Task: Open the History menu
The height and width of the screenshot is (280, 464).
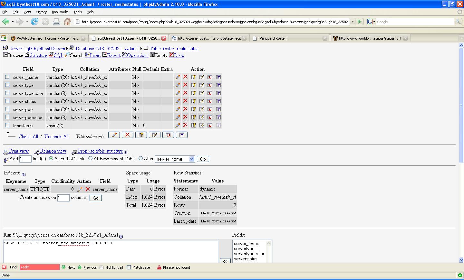Action: (x=41, y=12)
